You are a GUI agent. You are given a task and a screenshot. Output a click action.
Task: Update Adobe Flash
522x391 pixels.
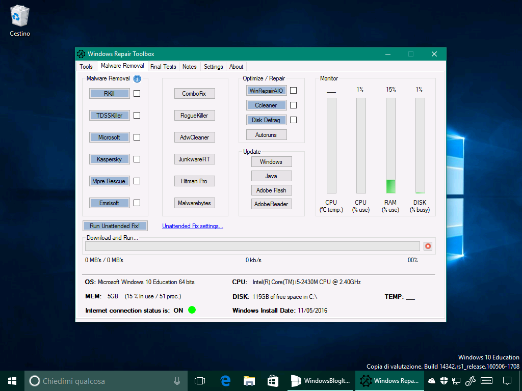point(271,190)
